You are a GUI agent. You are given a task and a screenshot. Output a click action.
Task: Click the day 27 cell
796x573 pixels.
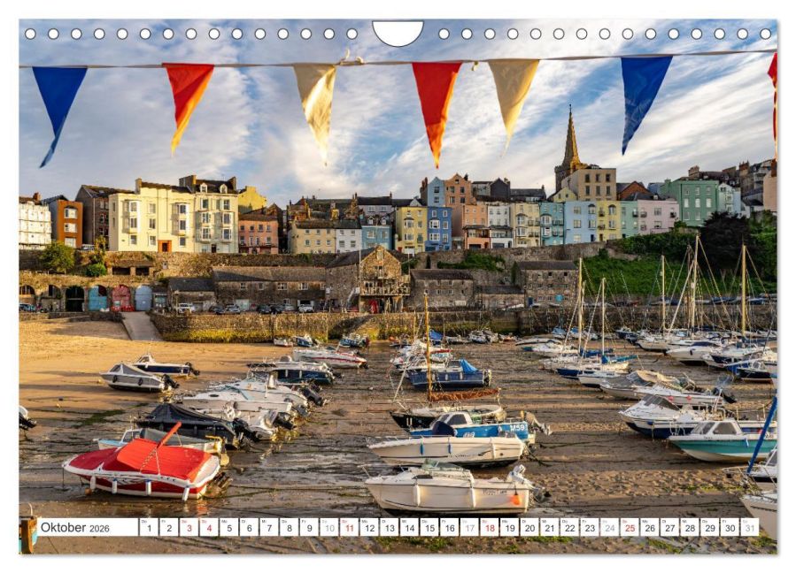coord(670,527)
